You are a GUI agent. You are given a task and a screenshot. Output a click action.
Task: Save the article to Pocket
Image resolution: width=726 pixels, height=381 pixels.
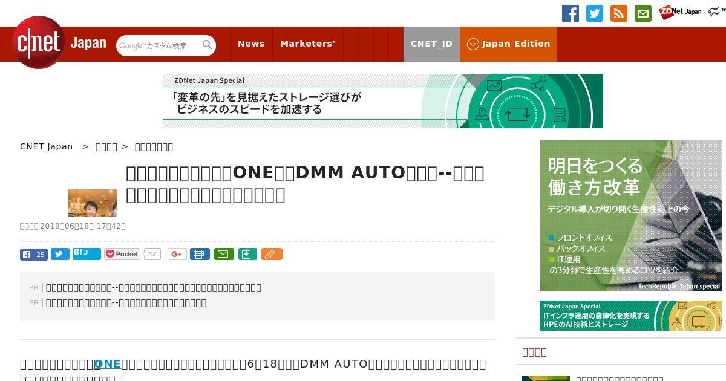pyautogui.click(x=122, y=254)
